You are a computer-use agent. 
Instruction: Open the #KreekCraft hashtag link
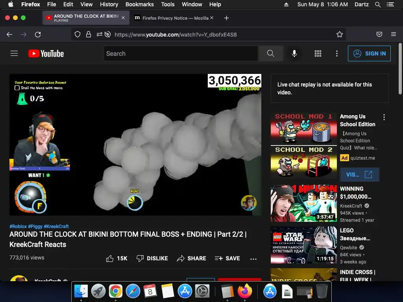coord(56,226)
